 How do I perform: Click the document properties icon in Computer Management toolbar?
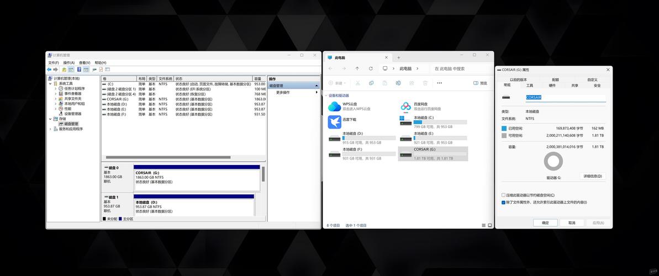click(101, 70)
